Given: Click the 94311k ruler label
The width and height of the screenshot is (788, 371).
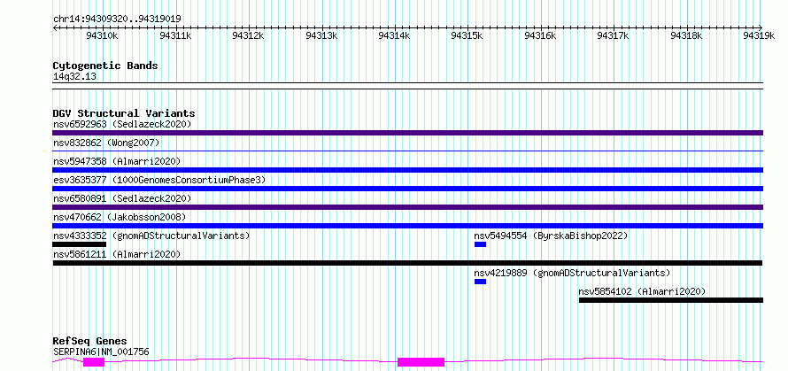Looking at the screenshot, I should click(175, 35).
